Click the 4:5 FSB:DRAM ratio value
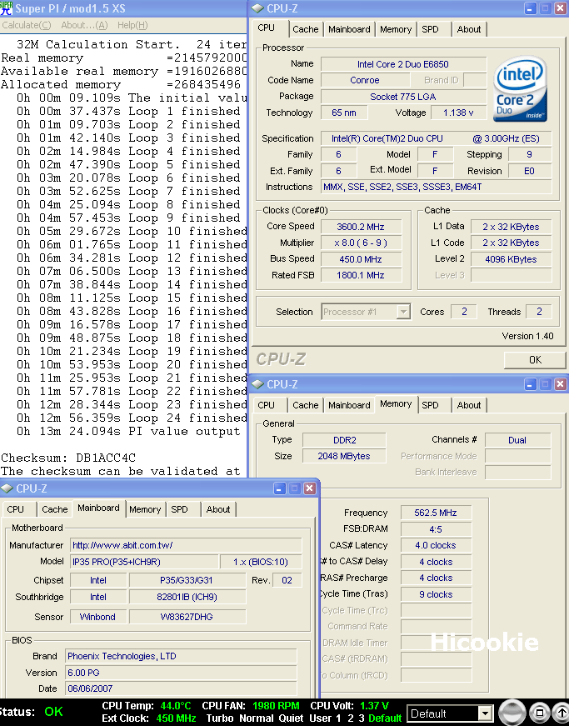This screenshot has width=569, height=726. click(436, 528)
